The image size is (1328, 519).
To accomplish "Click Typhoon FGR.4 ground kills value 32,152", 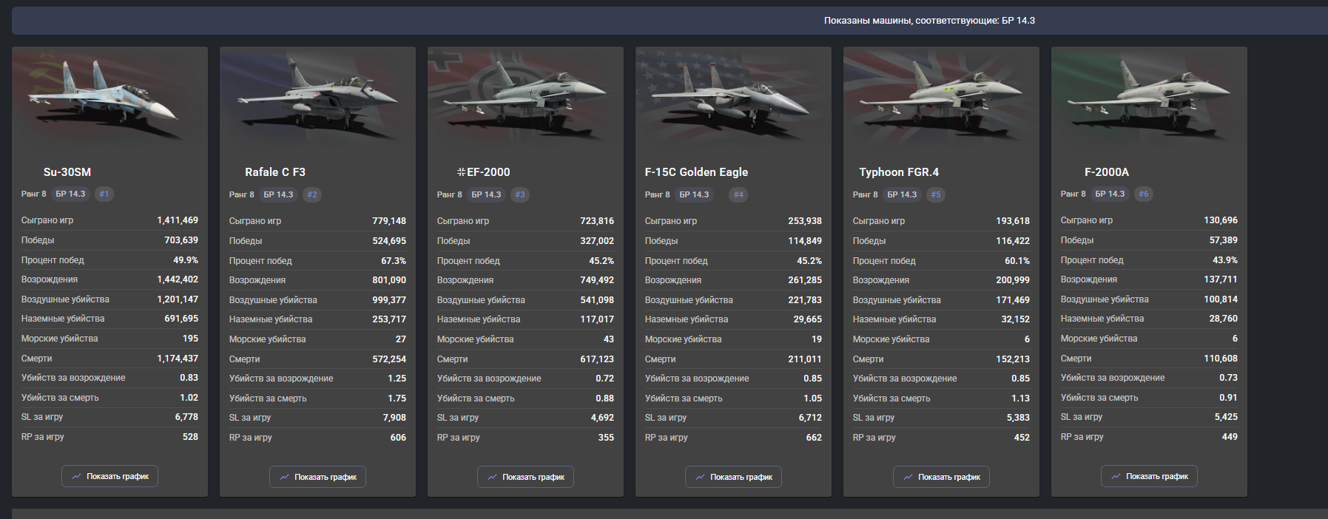I will (1015, 319).
